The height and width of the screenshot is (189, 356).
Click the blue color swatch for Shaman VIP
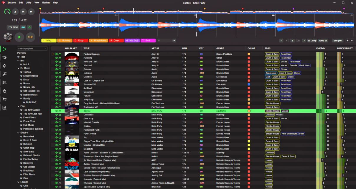249,84
